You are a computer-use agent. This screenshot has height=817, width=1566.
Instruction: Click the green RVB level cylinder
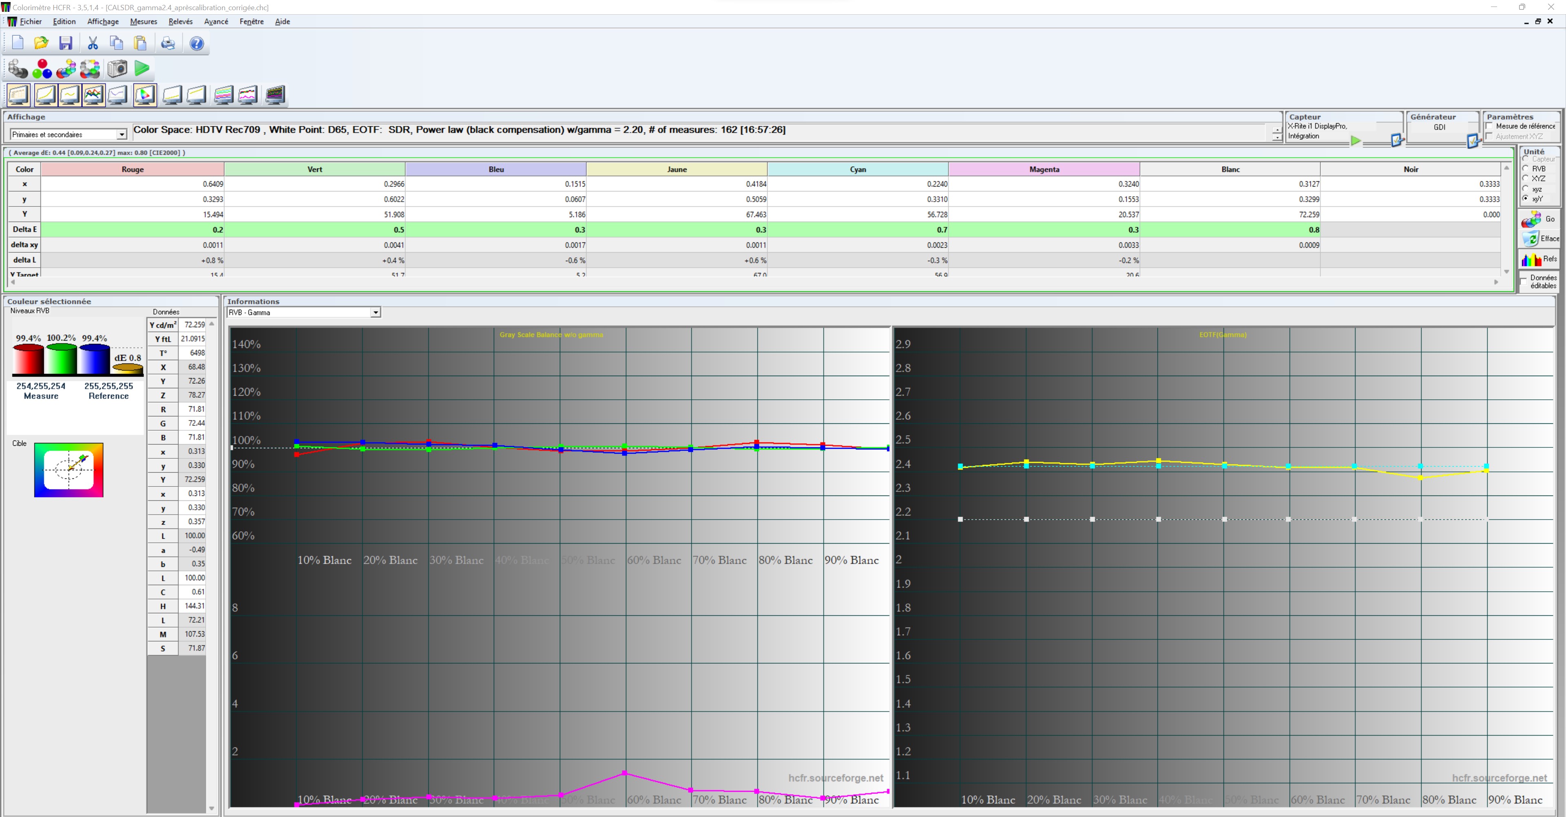coord(62,359)
